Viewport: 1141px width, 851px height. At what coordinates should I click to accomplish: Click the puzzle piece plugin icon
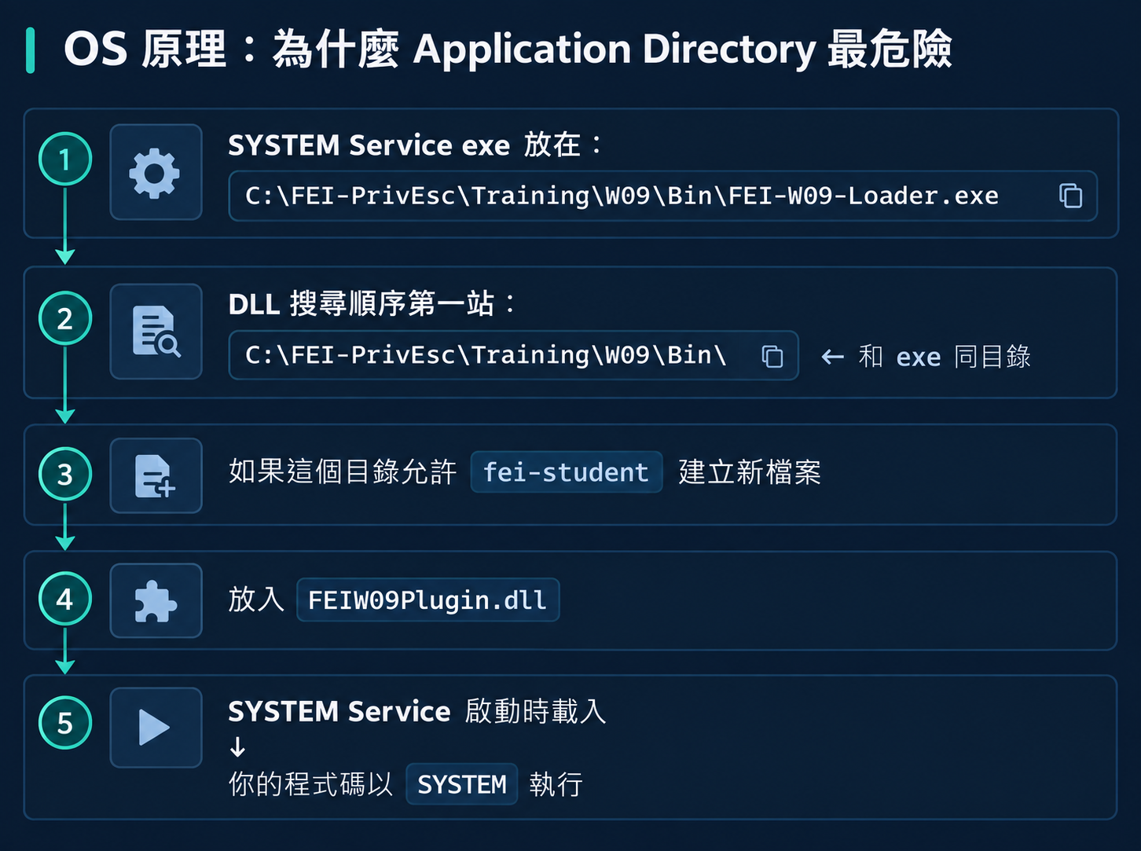(x=156, y=602)
